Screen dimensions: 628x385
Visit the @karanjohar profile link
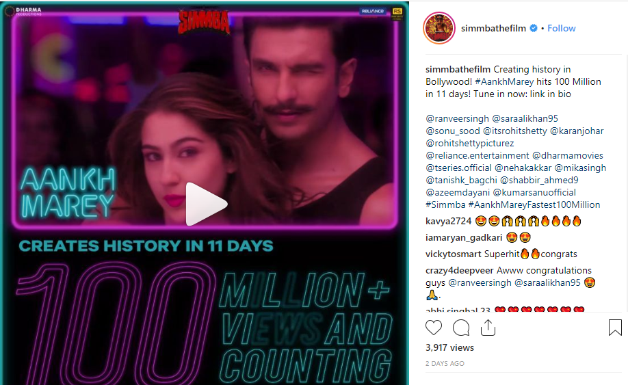577,131
